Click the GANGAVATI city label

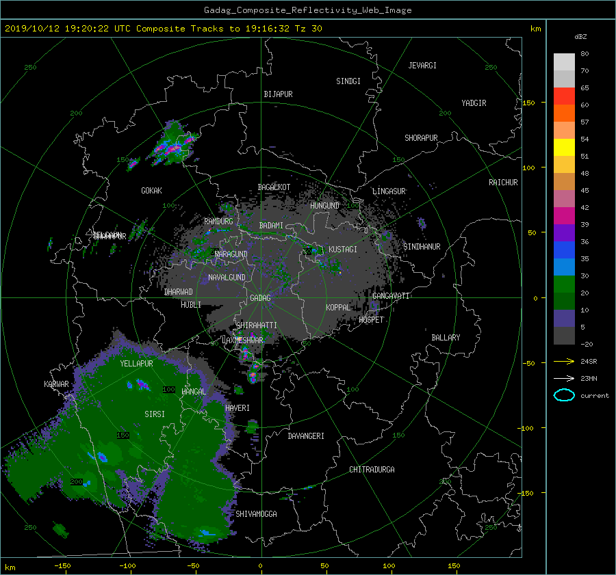coord(391,295)
